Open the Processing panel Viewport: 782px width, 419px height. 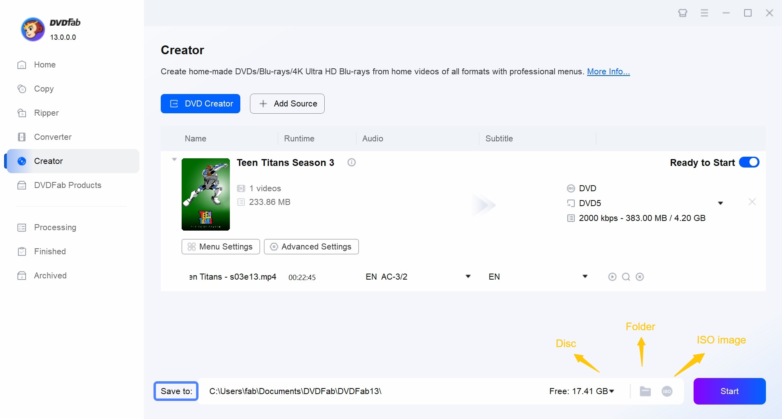55,227
